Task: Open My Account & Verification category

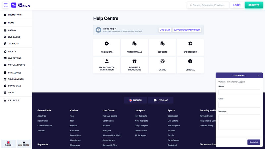Action: point(107,65)
